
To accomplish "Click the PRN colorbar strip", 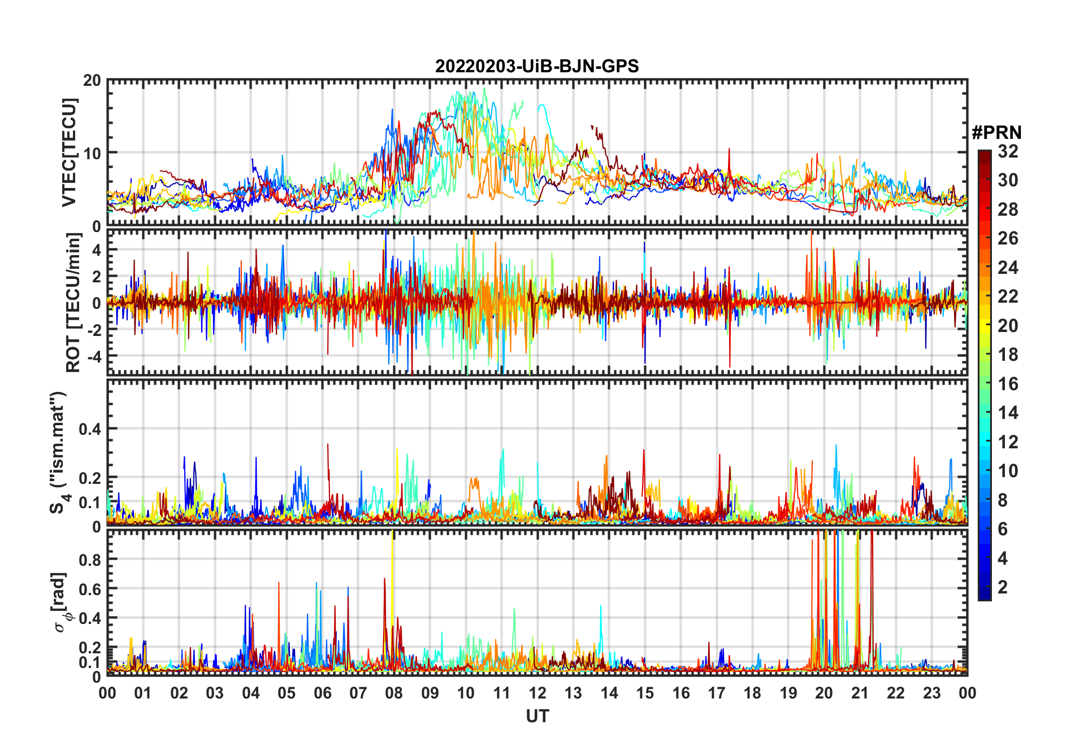I will point(985,375).
